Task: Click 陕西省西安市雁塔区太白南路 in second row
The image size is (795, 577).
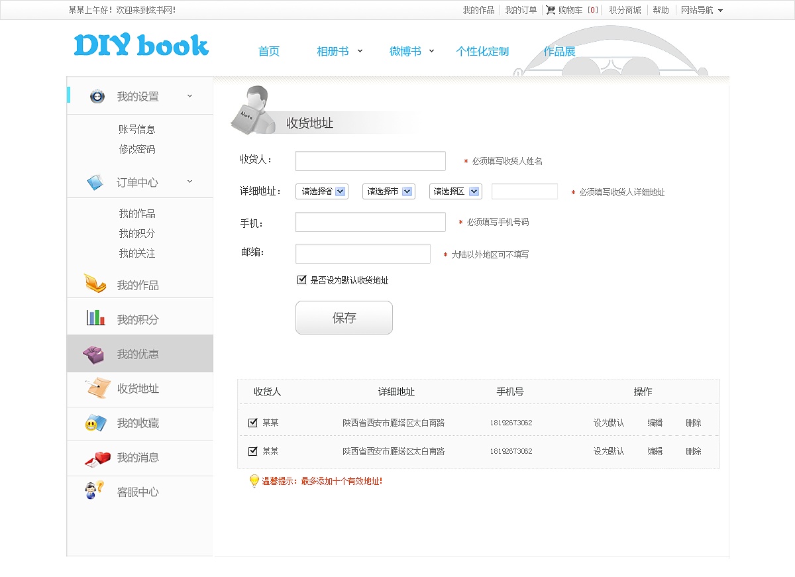Action: pos(394,451)
